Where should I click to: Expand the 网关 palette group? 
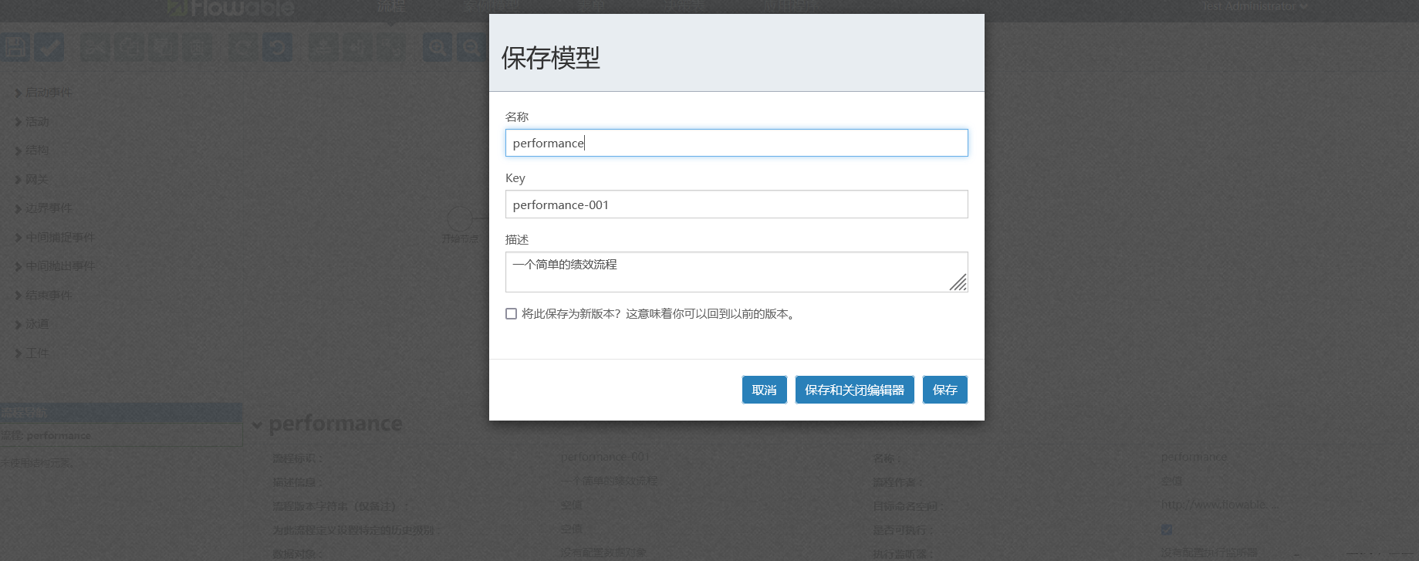32,180
